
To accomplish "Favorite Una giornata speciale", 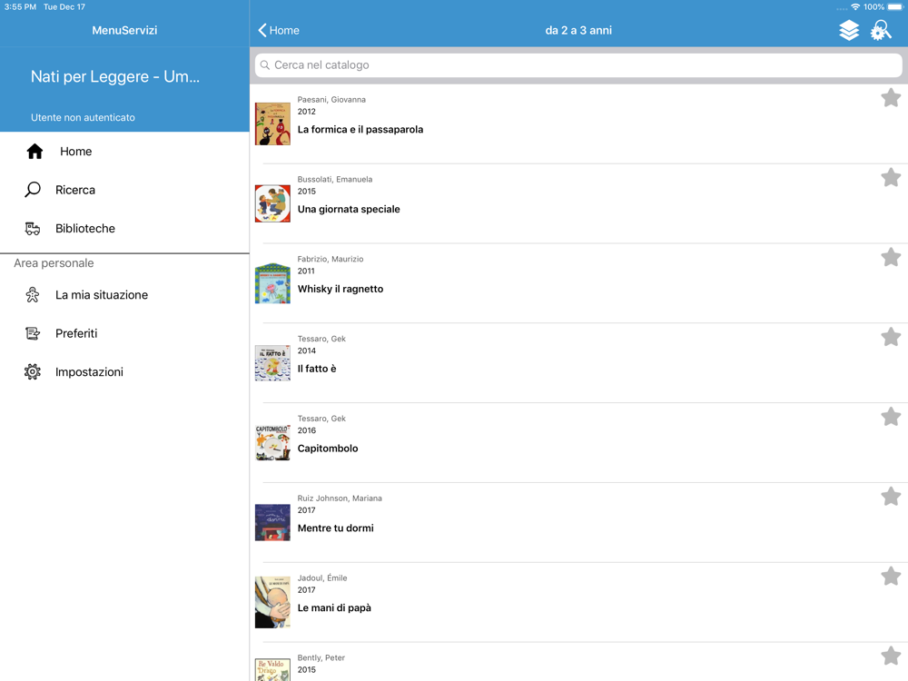I will 891,178.
